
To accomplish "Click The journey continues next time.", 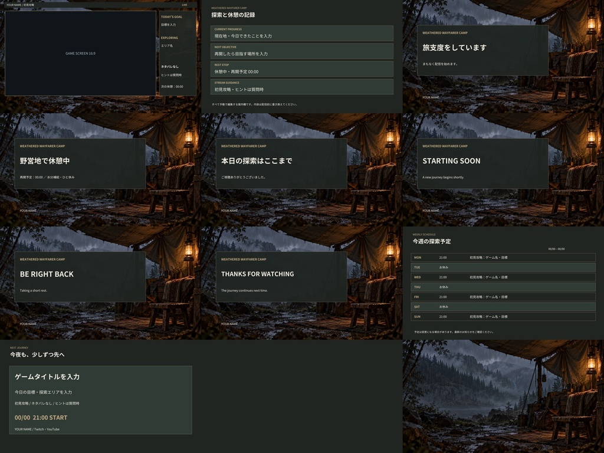I will 244,290.
